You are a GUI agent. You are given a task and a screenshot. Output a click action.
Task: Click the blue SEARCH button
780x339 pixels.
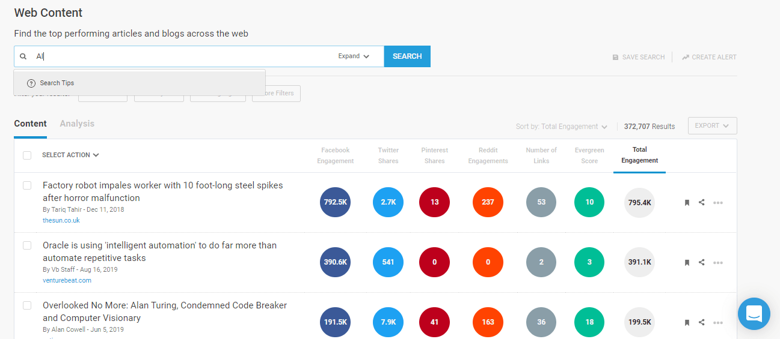pyautogui.click(x=407, y=56)
